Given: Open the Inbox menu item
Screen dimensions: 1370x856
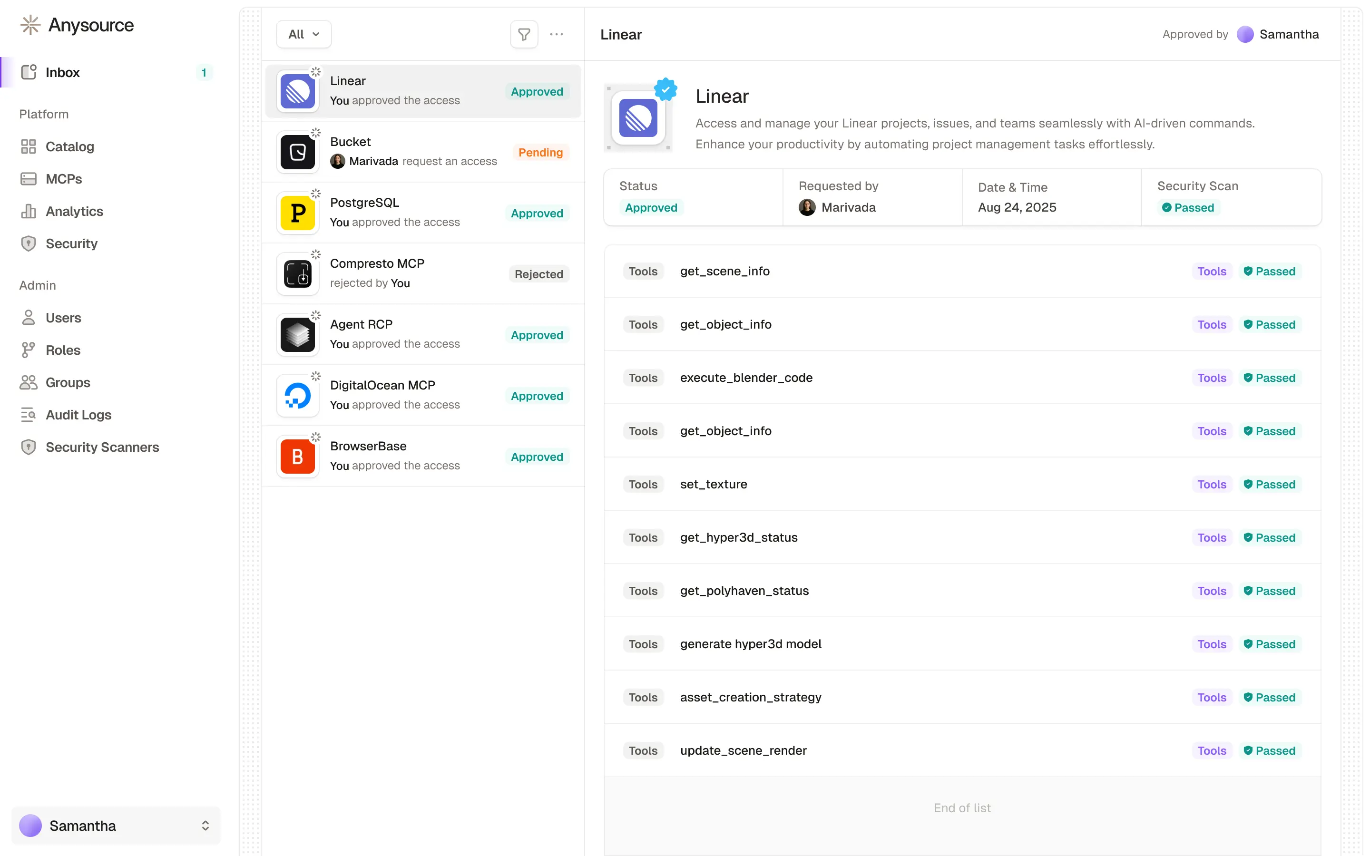Looking at the screenshot, I should (x=62, y=72).
